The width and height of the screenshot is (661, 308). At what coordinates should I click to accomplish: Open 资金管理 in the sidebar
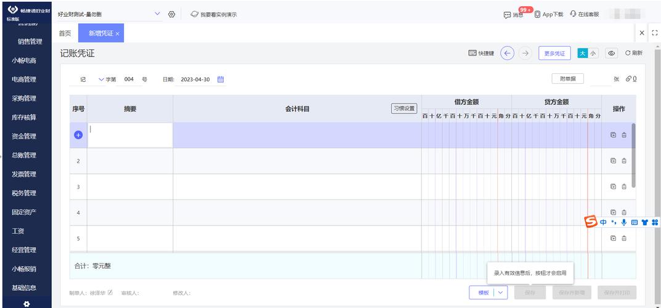click(24, 137)
